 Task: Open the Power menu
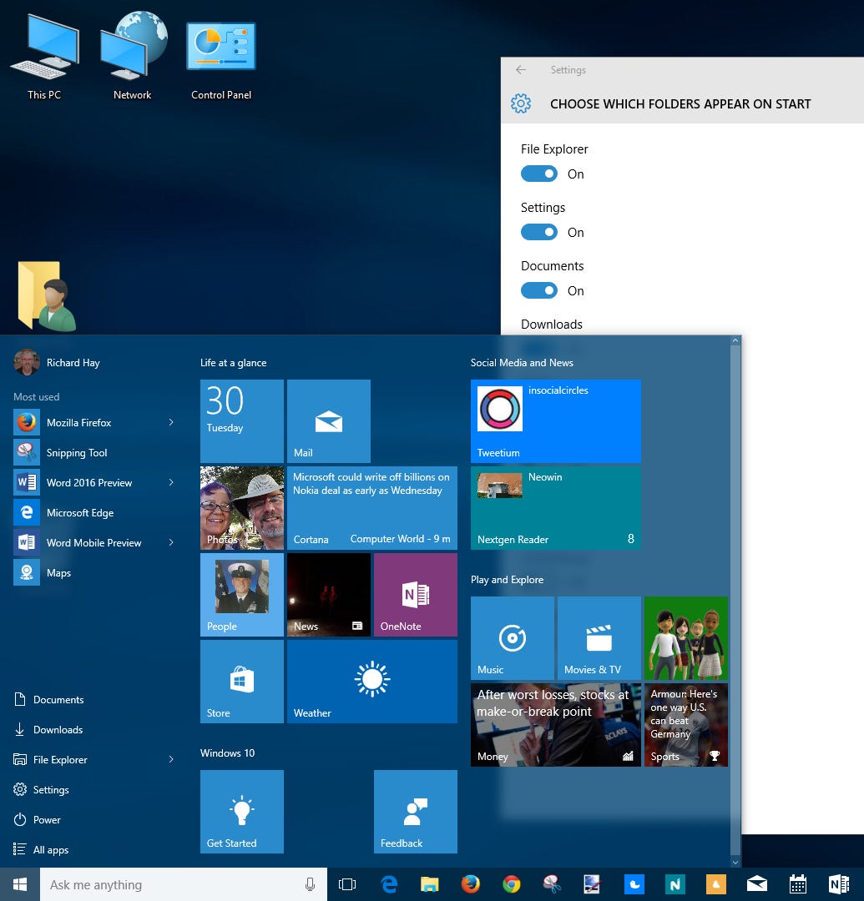47,819
